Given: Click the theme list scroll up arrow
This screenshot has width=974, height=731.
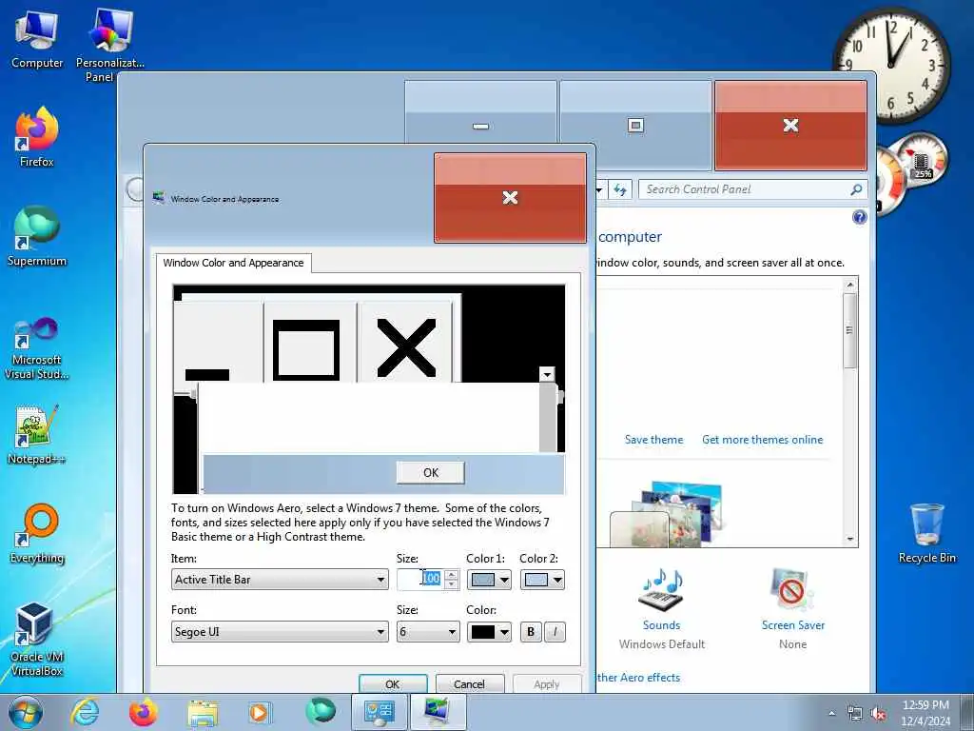Looking at the screenshot, I should 850,285.
